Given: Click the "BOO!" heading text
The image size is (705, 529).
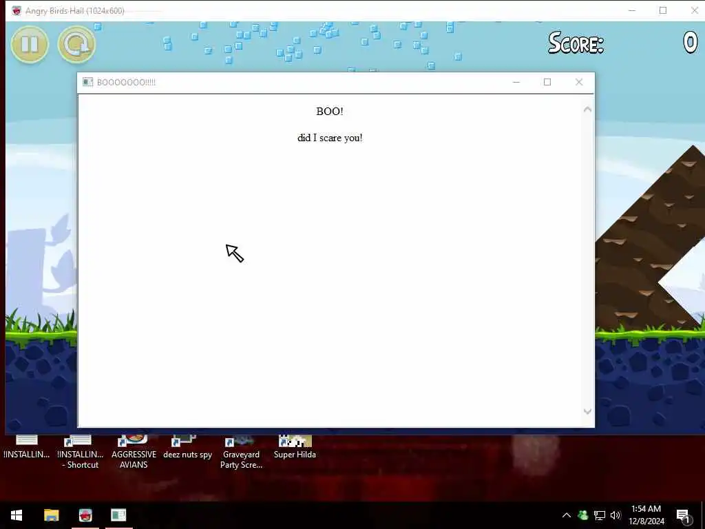Looking at the screenshot, I should click(330, 112).
